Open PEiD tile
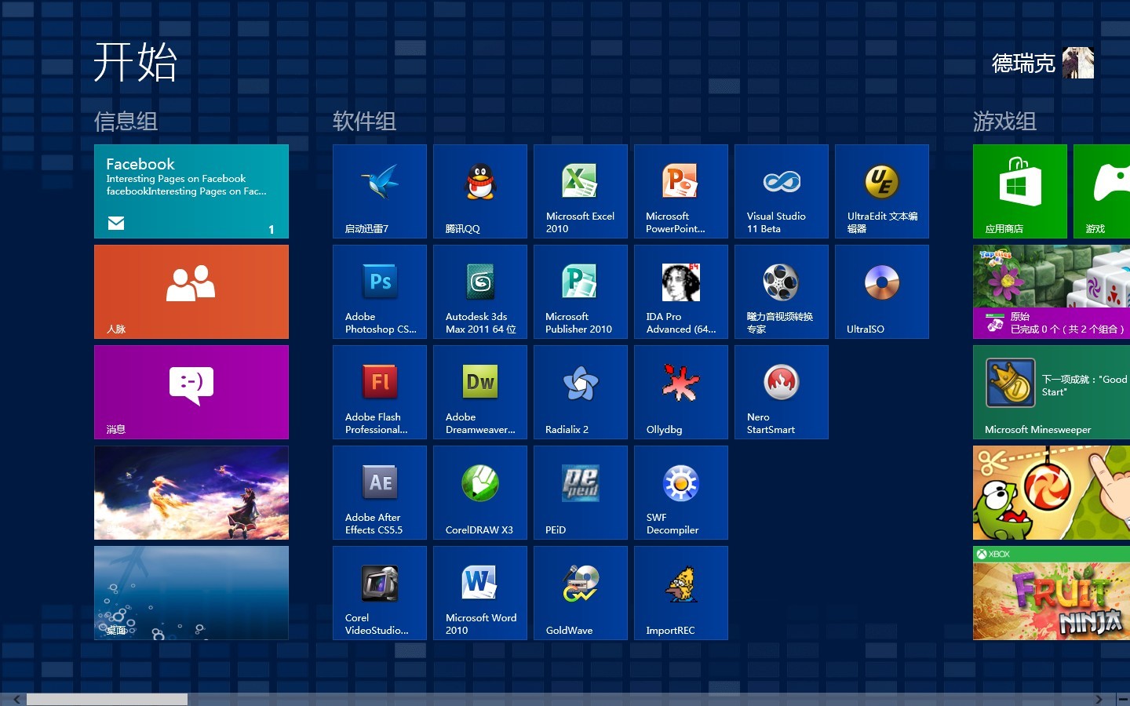This screenshot has width=1130, height=706. pos(581,493)
